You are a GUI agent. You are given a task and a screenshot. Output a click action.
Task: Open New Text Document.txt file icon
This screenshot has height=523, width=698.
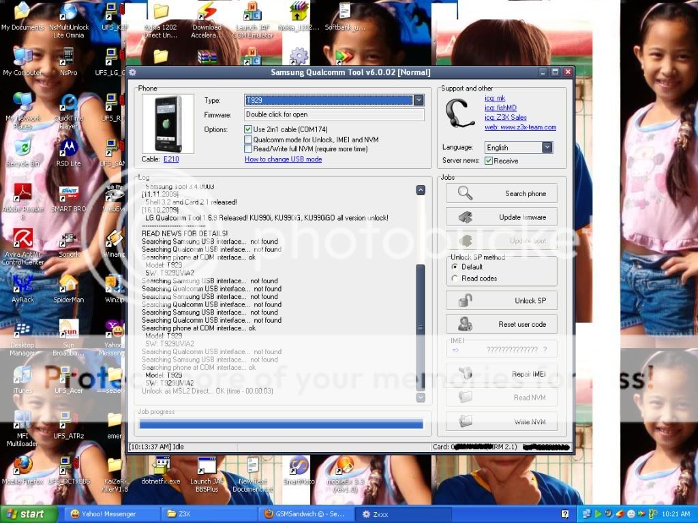(x=253, y=474)
